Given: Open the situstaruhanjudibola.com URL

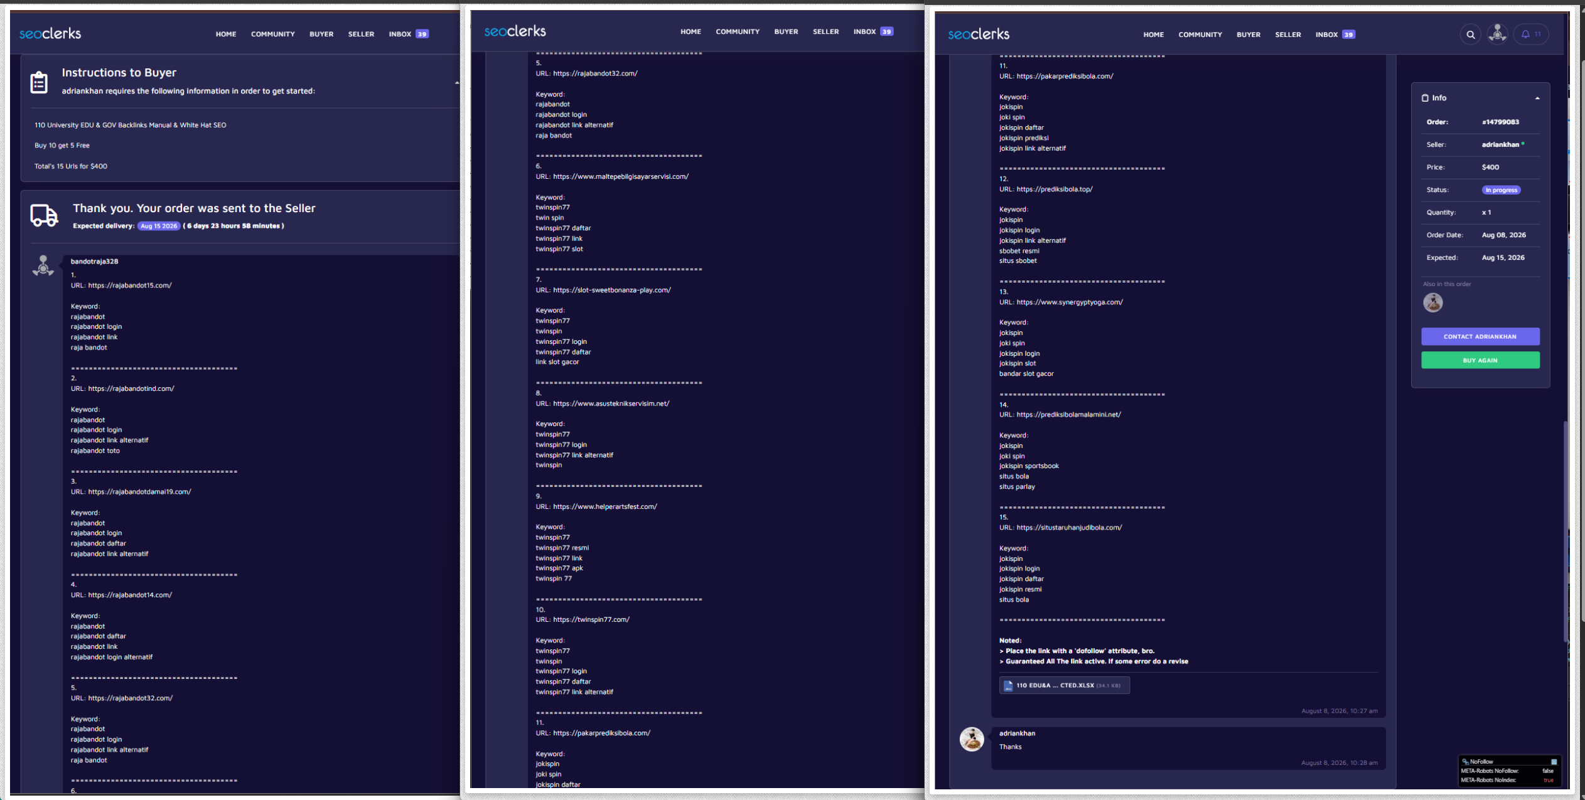Looking at the screenshot, I should click(1069, 528).
